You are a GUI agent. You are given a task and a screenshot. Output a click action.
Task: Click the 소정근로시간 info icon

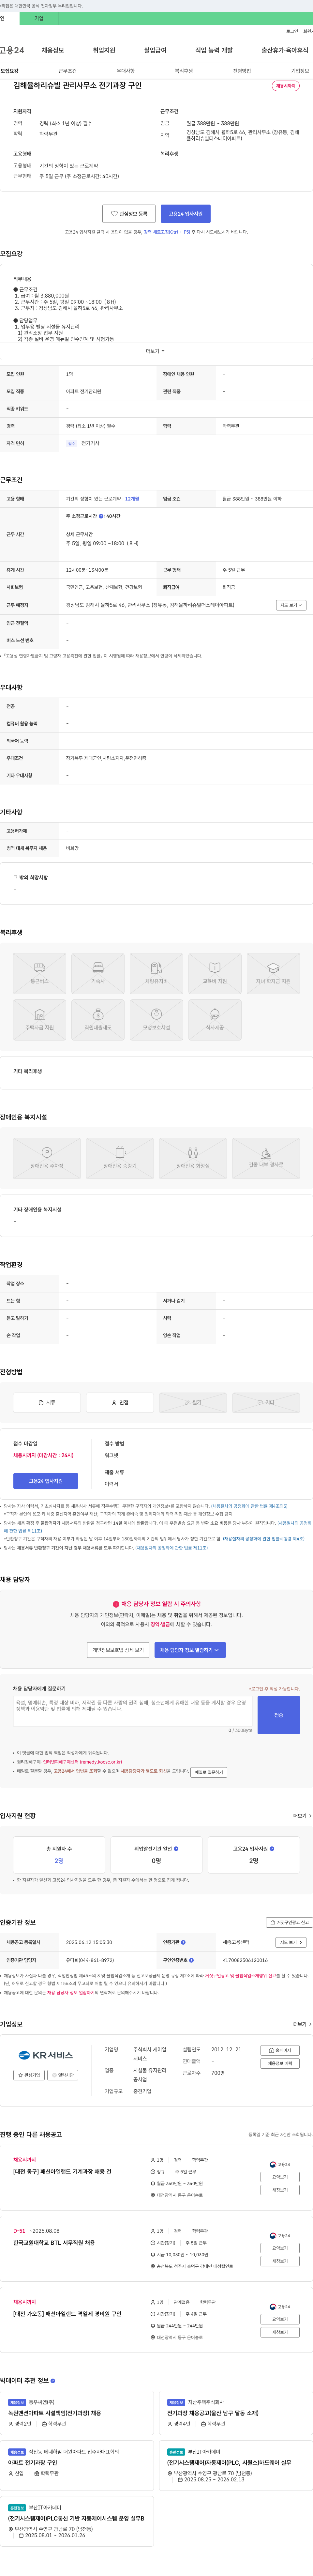(x=101, y=516)
